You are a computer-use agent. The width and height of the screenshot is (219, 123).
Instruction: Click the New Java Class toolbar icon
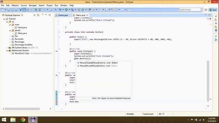coord(83,10)
